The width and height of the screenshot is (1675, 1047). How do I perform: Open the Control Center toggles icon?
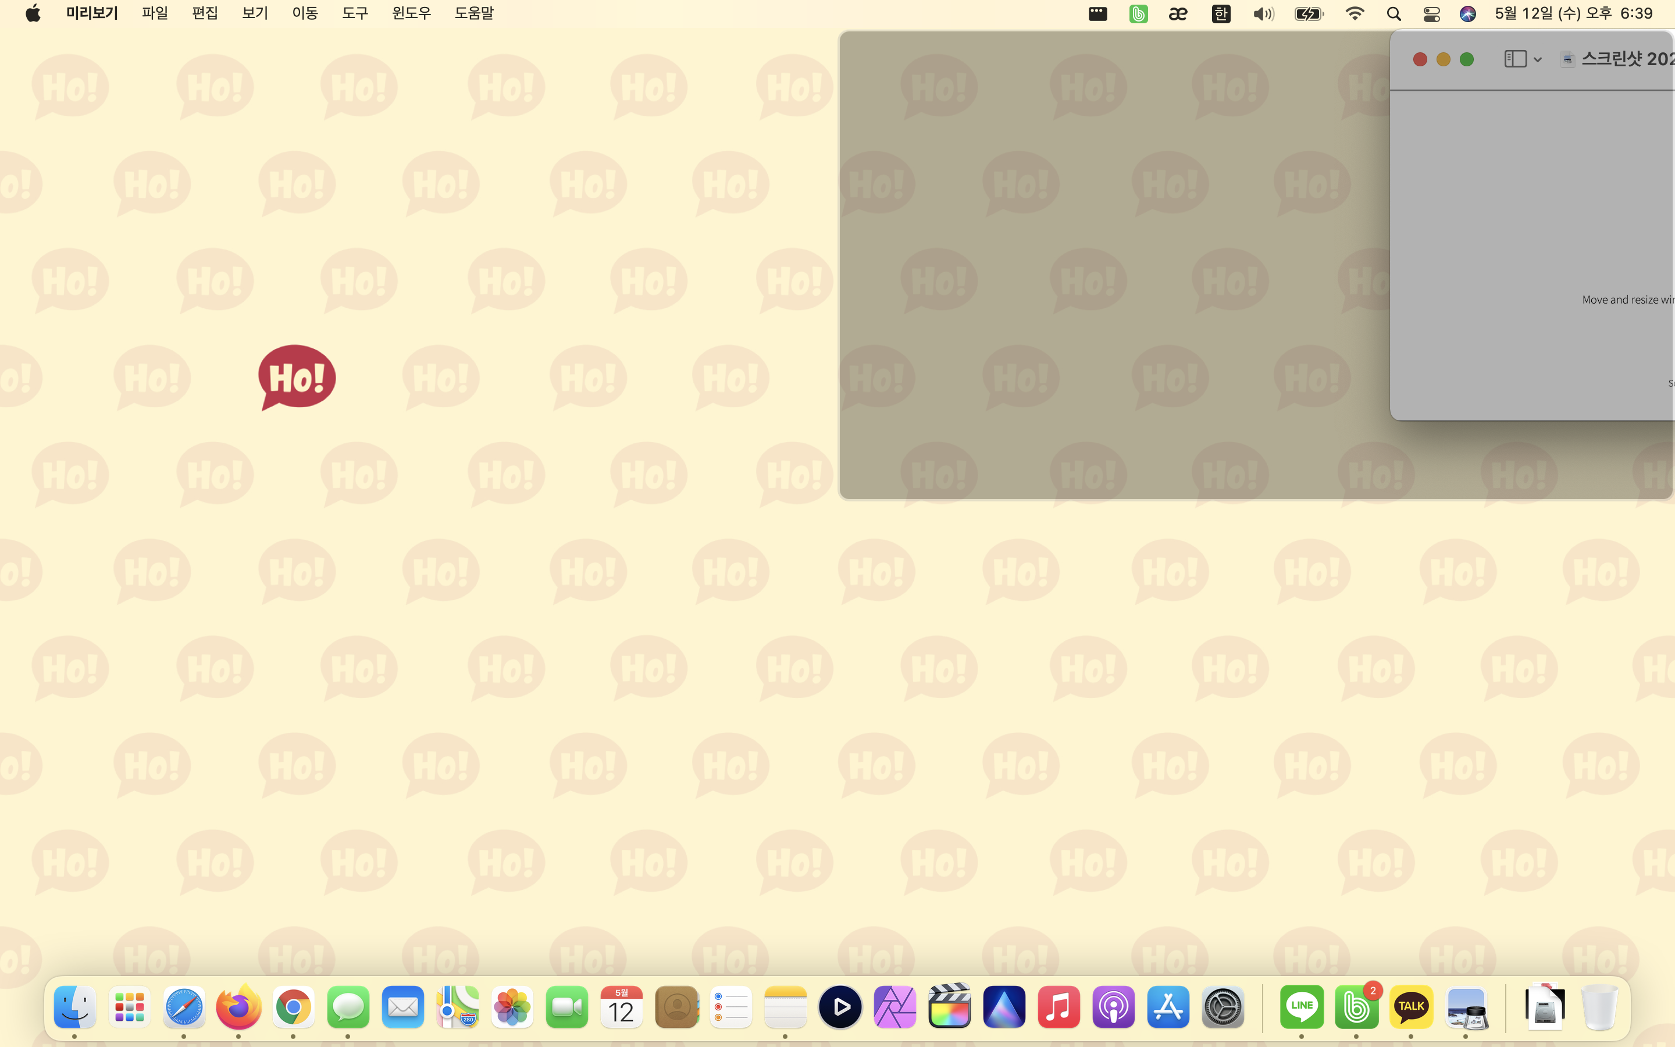click(x=1431, y=14)
